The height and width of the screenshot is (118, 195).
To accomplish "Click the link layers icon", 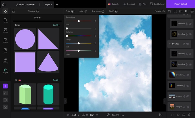I will tap(173, 115).
